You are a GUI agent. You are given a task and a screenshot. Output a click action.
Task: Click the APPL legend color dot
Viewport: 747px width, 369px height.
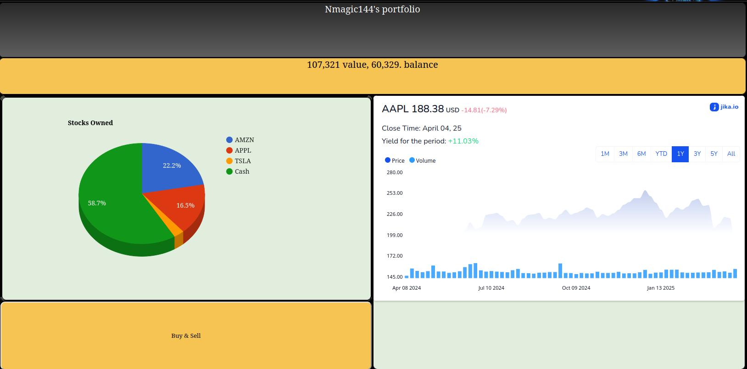[229, 150]
